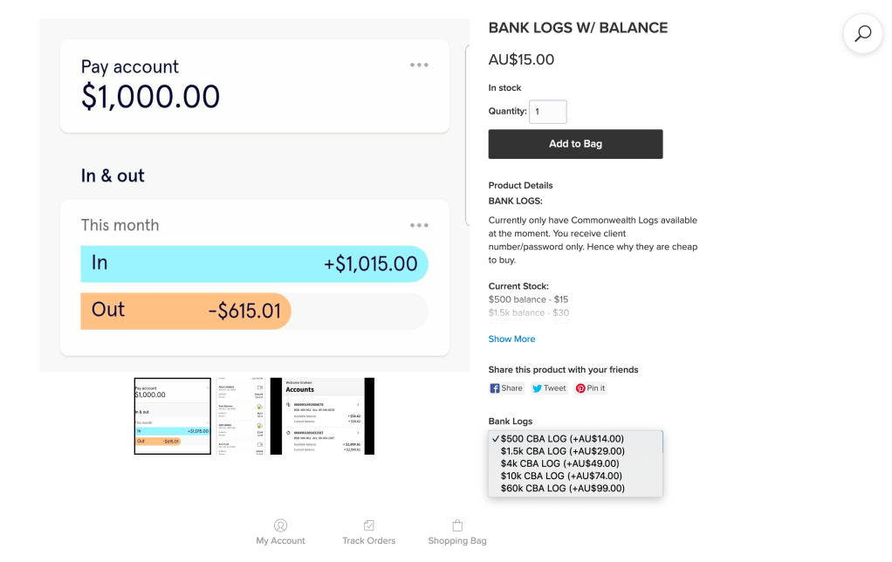Click the ellipsis on Pay account card
Viewport: 892px width, 562px height.
click(x=419, y=65)
